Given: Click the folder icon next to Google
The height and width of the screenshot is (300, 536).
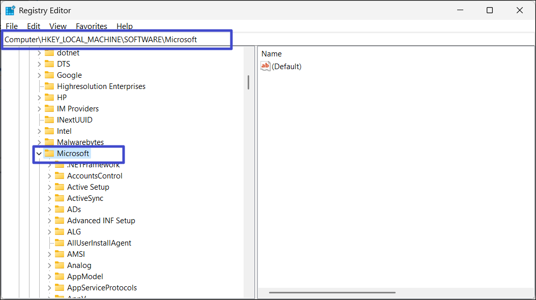Looking at the screenshot, I should (49, 75).
